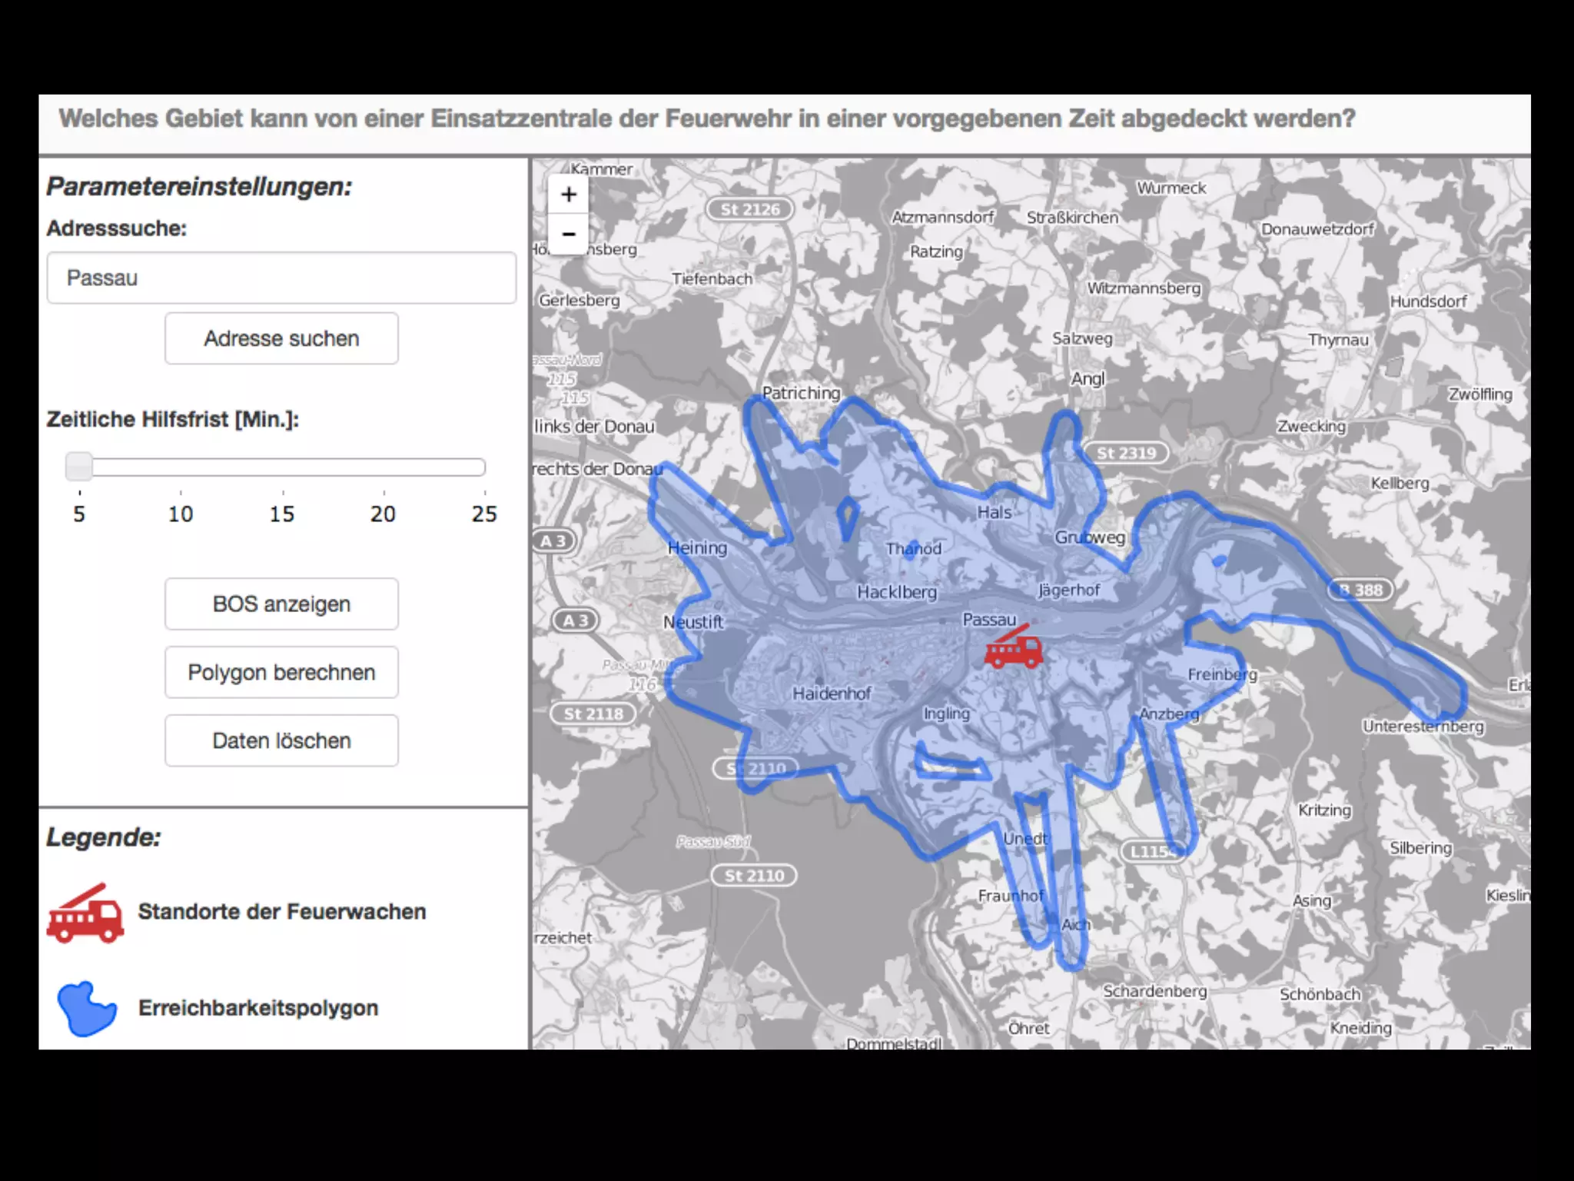Click the map zoom in plus button
The image size is (1574, 1181).
click(x=568, y=195)
